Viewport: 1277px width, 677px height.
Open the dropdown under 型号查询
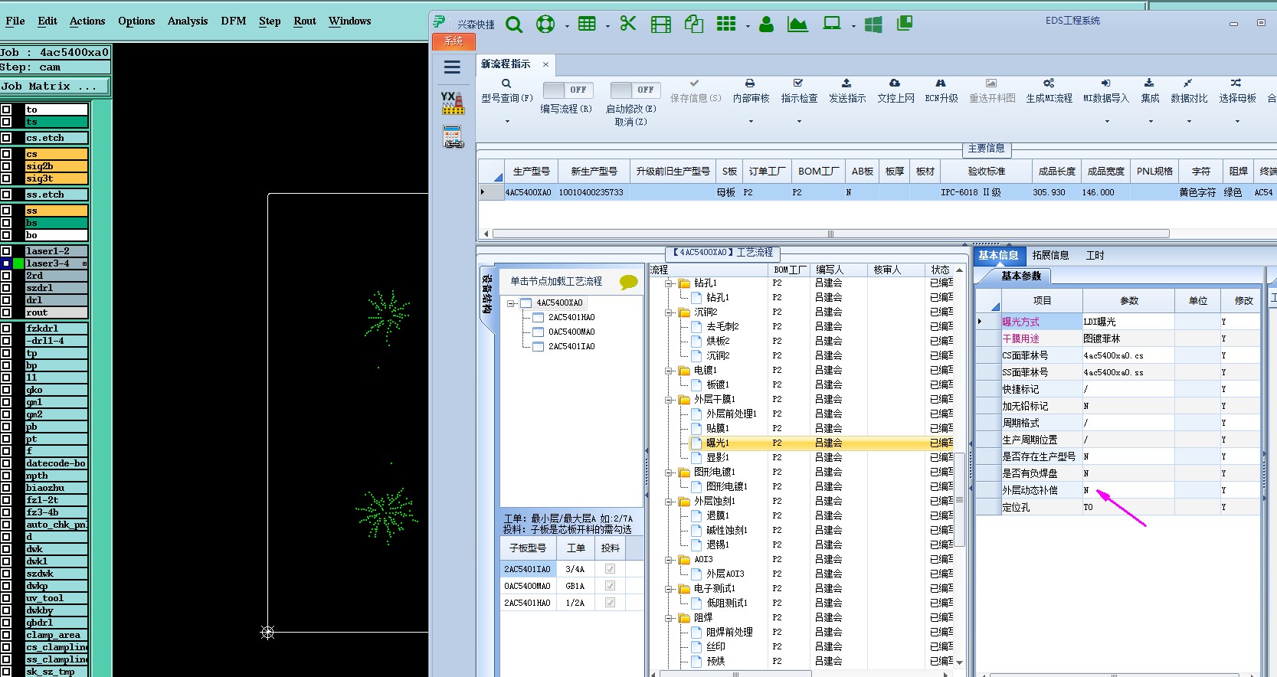(506, 121)
